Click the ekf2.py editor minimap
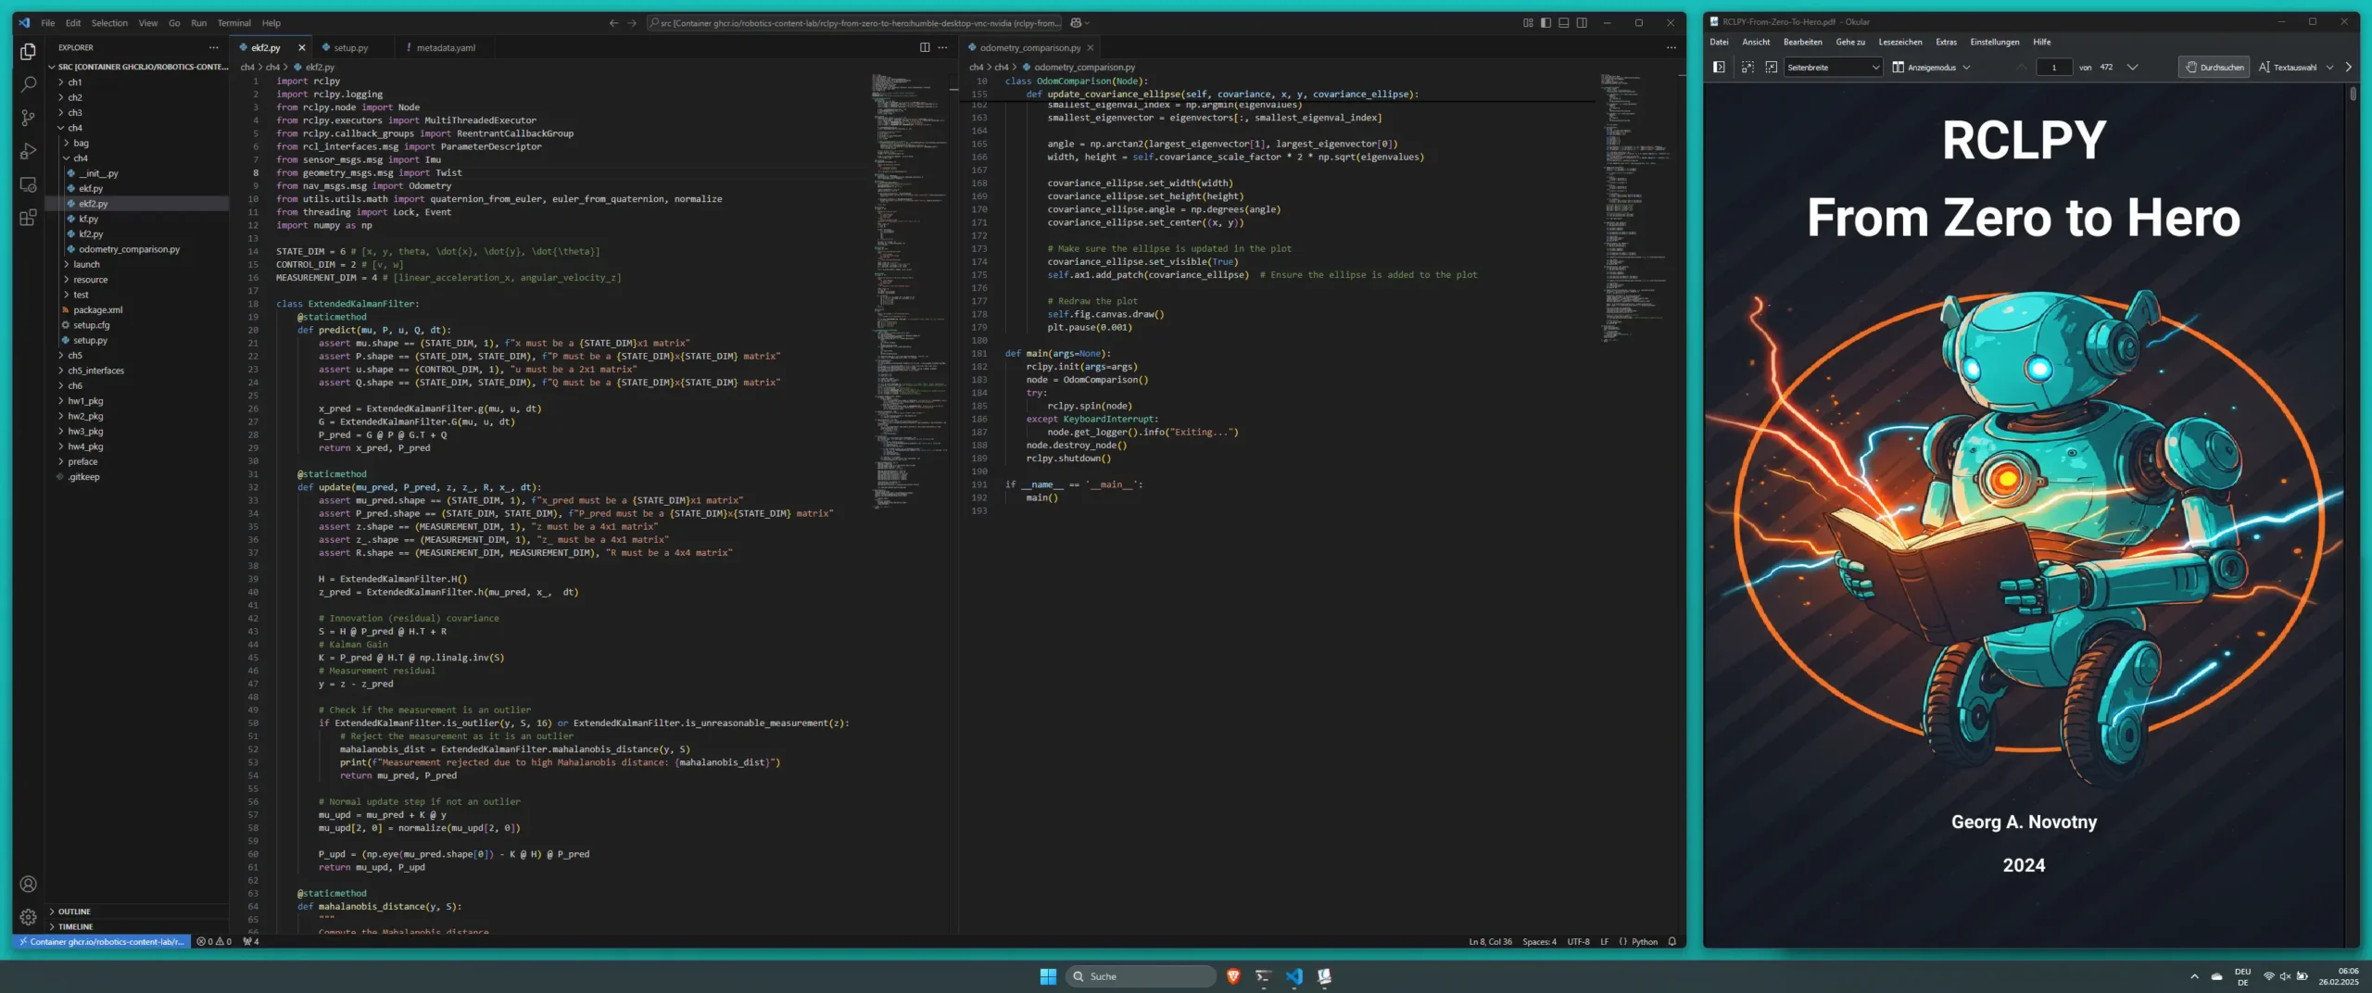The width and height of the screenshot is (2372, 993). pyautogui.click(x=910, y=292)
